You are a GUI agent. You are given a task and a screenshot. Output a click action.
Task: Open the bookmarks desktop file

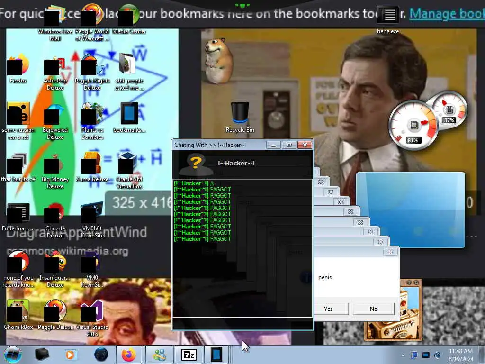point(129,118)
